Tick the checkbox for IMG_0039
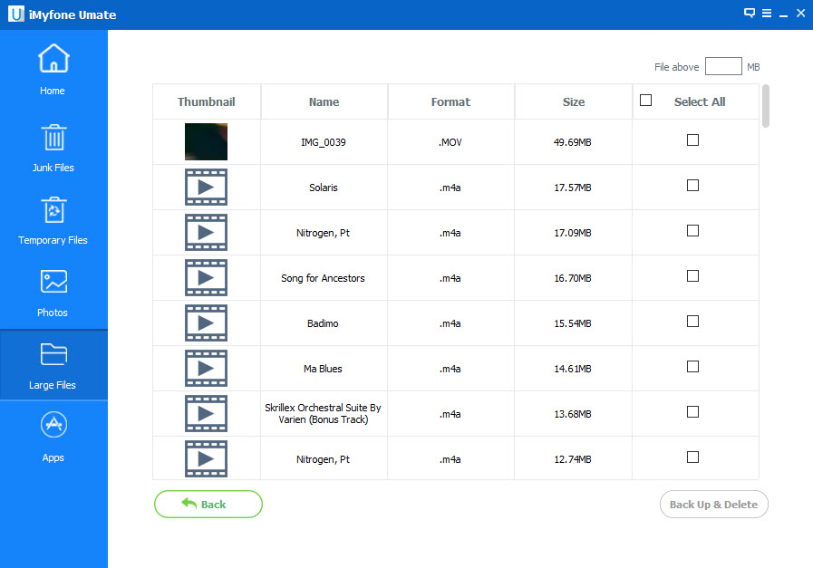The height and width of the screenshot is (568, 813). point(692,140)
